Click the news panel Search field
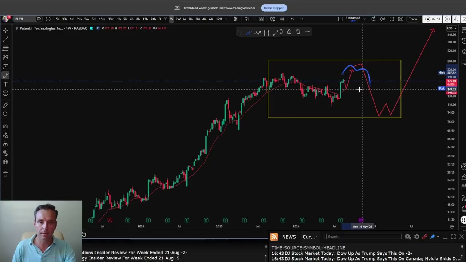 tap(364, 237)
